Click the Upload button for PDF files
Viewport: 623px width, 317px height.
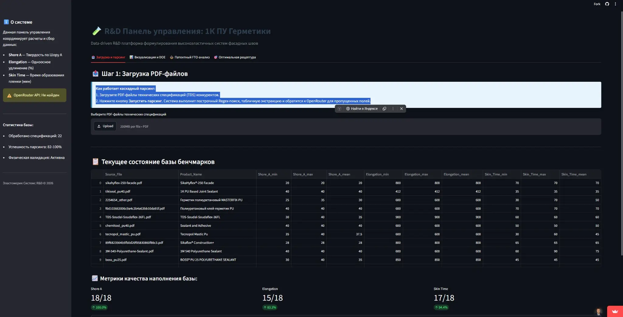click(x=105, y=126)
